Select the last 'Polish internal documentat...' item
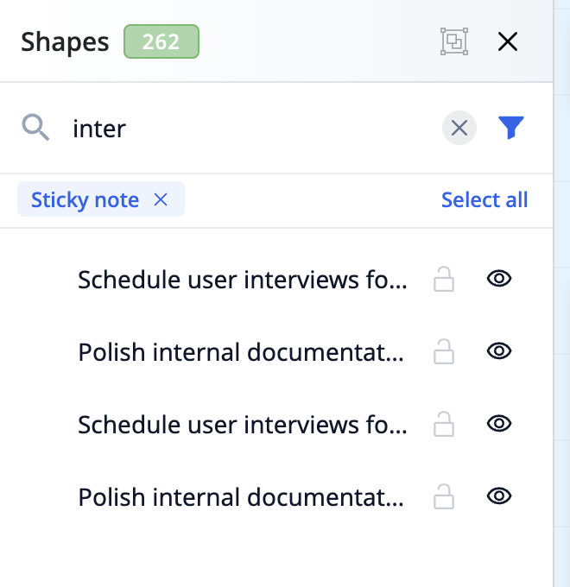The height and width of the screenshot is (587, 570). click(241, 497)
